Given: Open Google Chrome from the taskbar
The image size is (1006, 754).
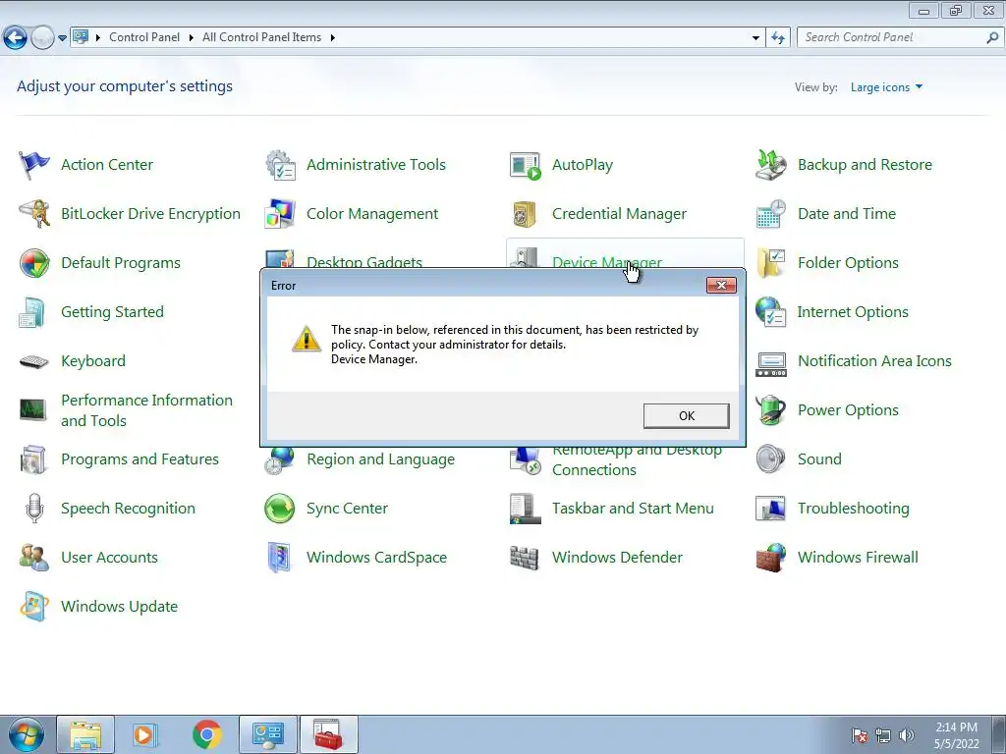Looking at the screenshot, I should pyautogui.click(x=206, y=734).
